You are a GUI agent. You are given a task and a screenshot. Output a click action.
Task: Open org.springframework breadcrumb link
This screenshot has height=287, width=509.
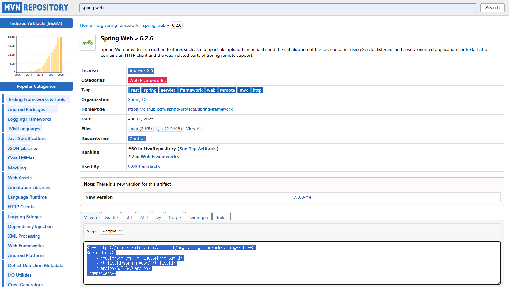coord(118,25)
